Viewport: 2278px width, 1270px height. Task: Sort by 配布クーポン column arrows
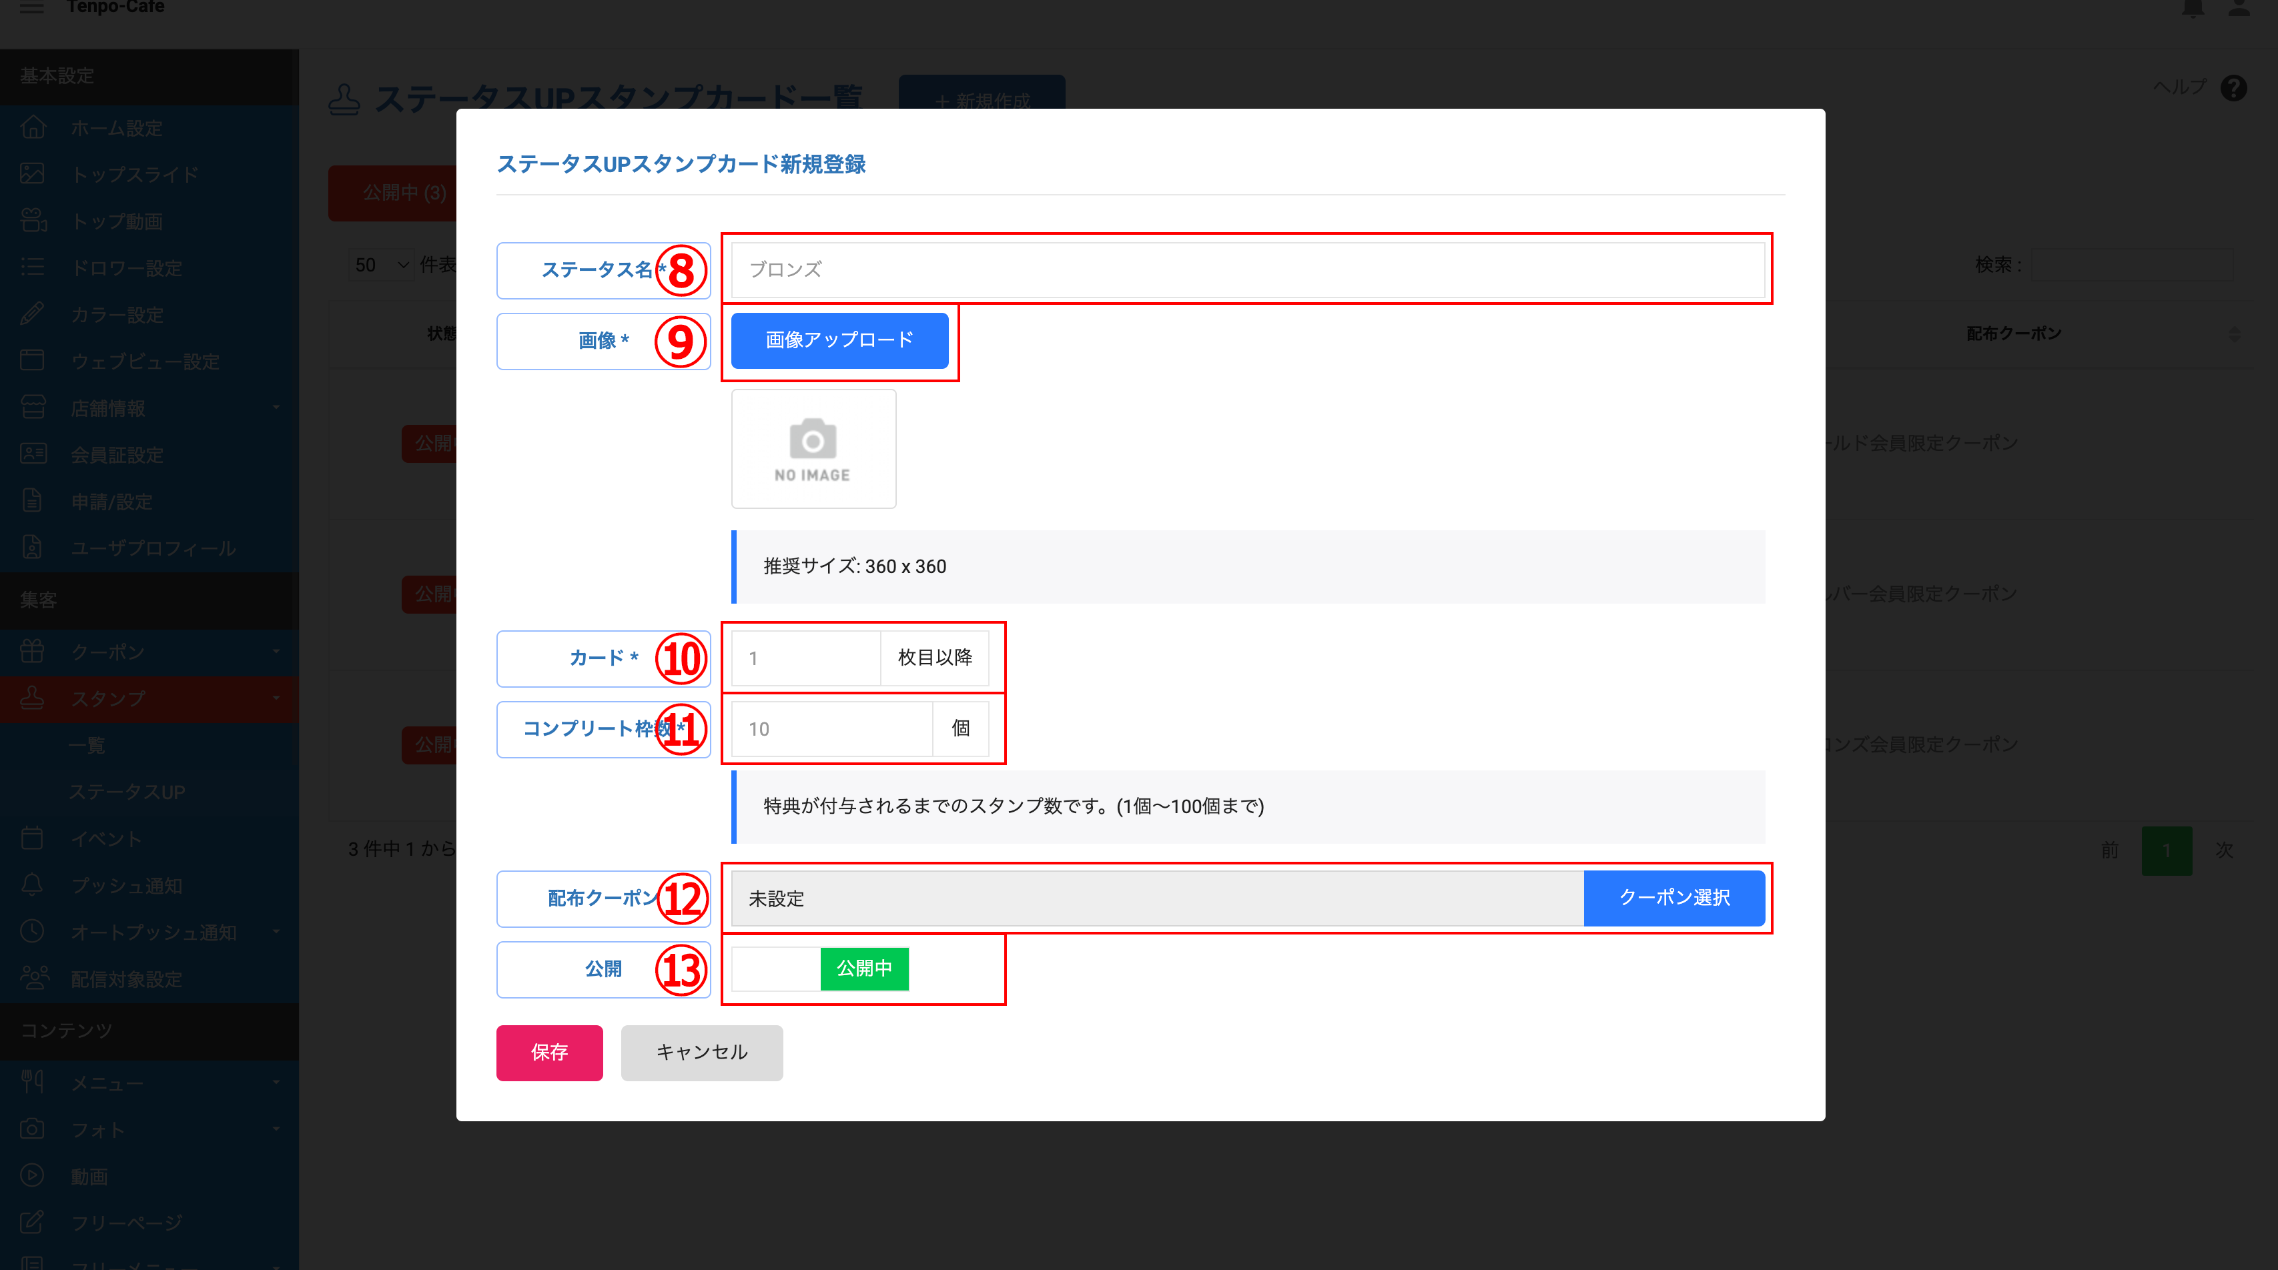[x=2235, y=334]
